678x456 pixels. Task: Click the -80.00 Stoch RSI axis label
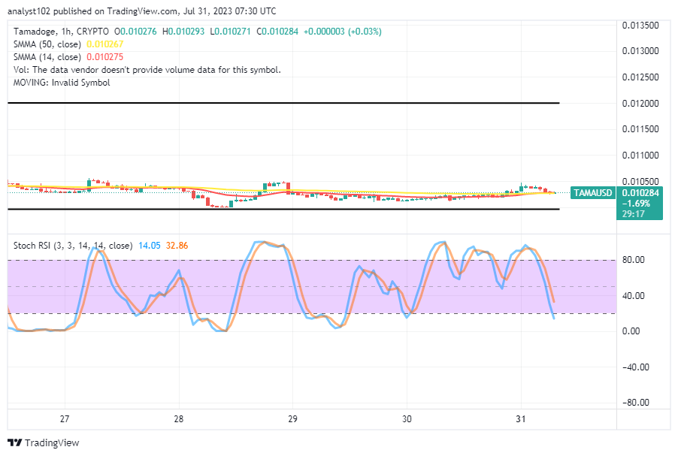click(636, 403)
